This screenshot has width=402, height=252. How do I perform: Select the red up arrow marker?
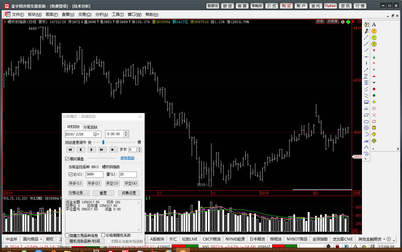374,51
